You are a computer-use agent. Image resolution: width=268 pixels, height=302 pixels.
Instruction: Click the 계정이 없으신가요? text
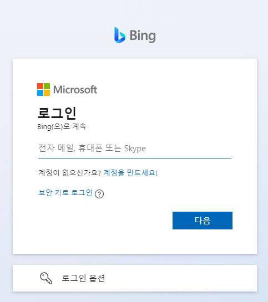pyautogui.click(x=69, y=172)
